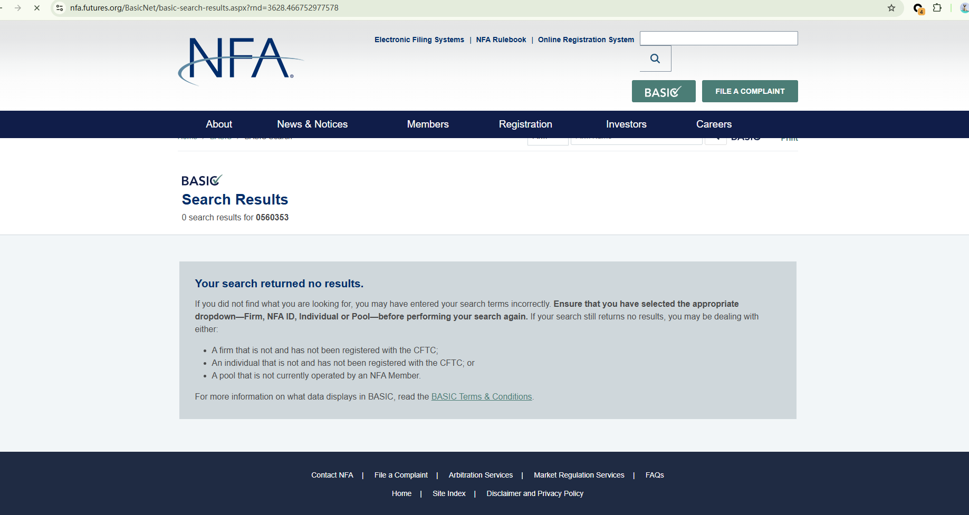Open the About menu
969x515 pixels.
click(219, 124)
